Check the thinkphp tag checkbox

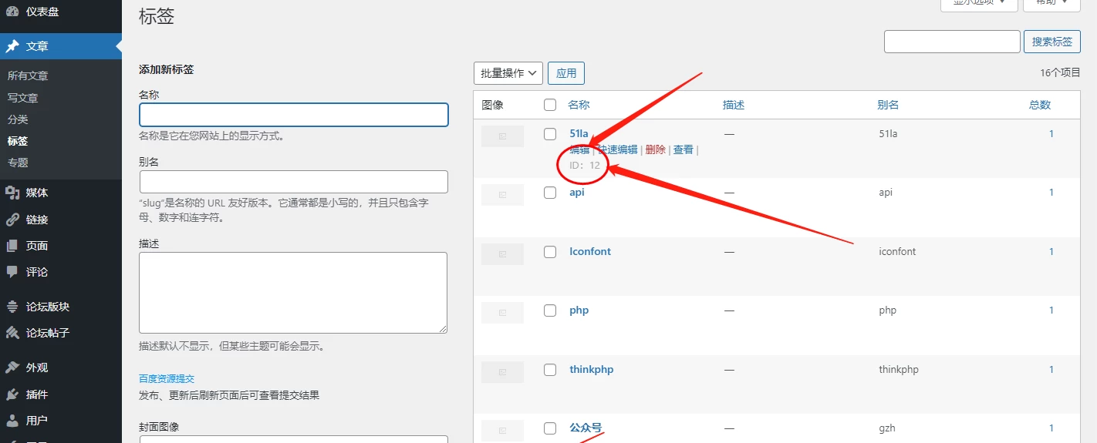point(550,370)
